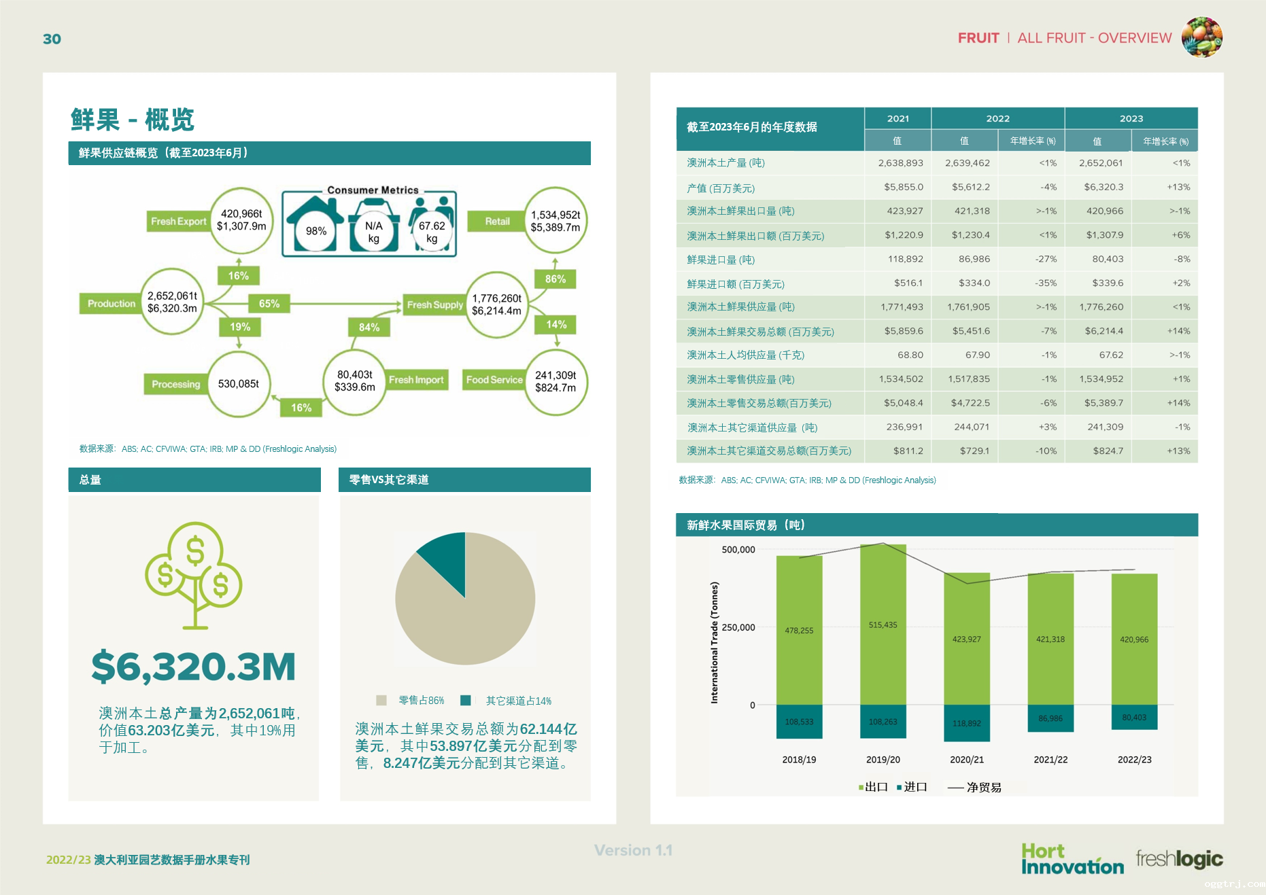1266x895 pixels.
Task: Click the Hort Innovation logo
Action: 1072,859
